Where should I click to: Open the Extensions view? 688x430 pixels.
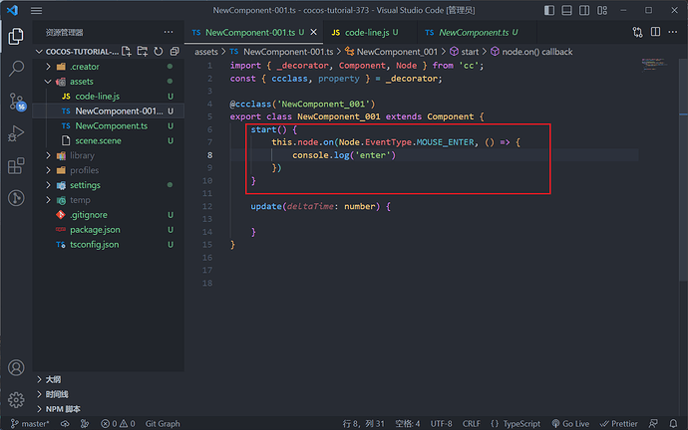click(16, 165)
